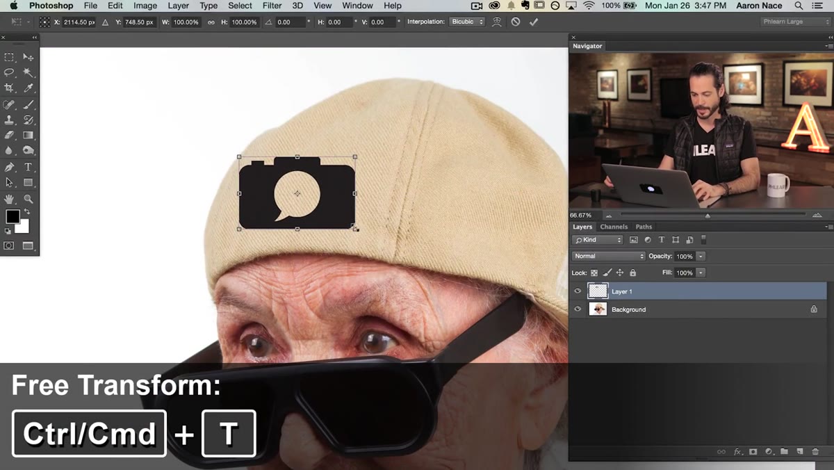
Task: Select the Path Selection arrow tool
Action: 9,182
